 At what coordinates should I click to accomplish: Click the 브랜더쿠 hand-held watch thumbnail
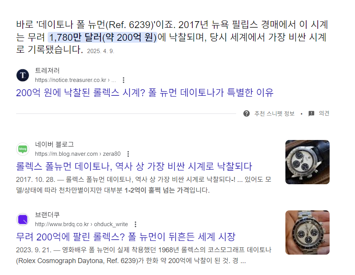[307, 232]
